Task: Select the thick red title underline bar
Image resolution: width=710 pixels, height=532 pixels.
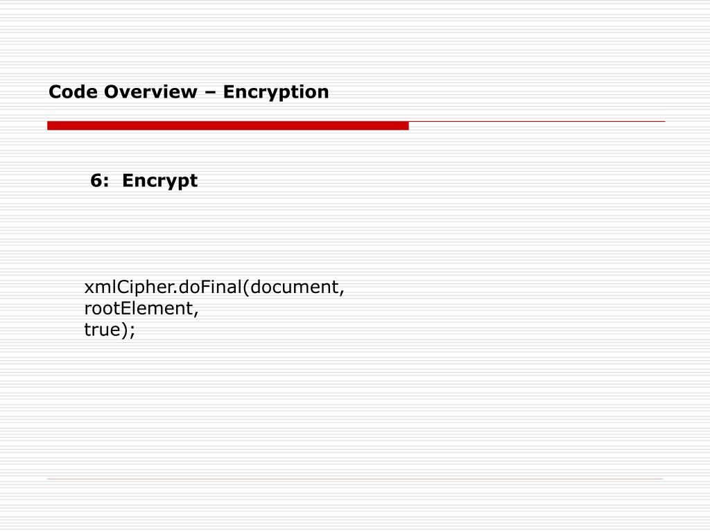Action: 227,125
